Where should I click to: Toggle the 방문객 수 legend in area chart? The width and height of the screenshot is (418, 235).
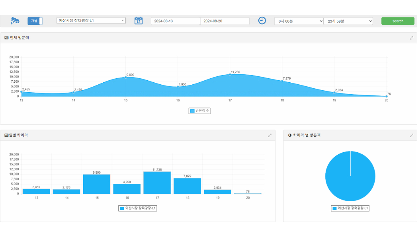click(x=199, y=111)
